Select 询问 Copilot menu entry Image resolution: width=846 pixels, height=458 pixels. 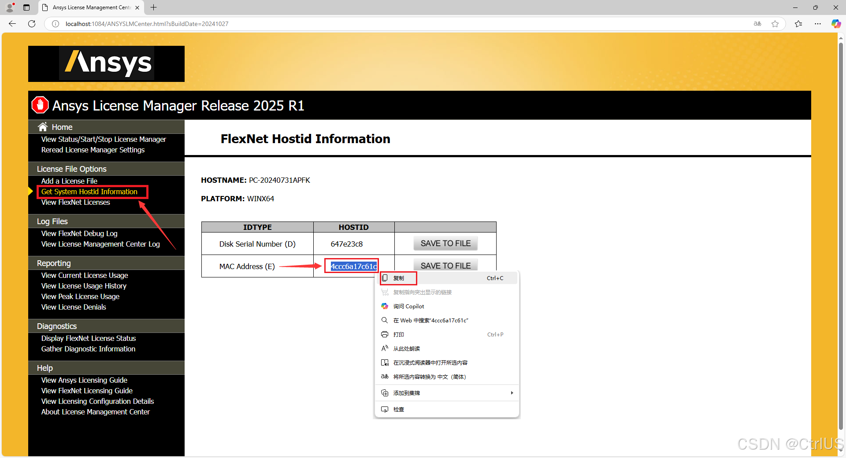[447, 306]
